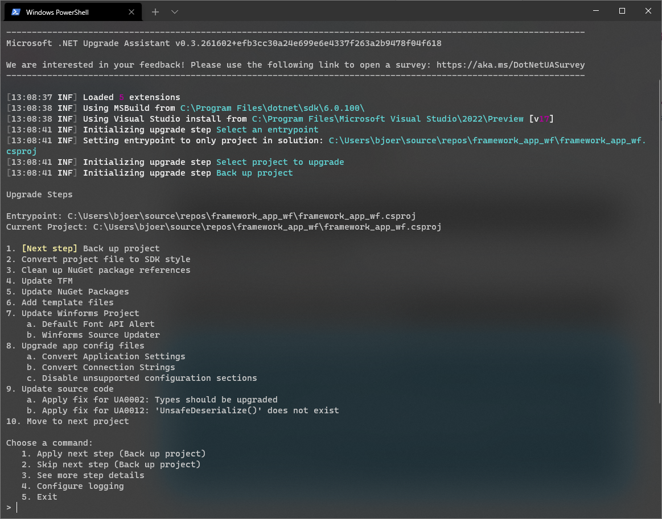This screenshot has height=519, width=662.
Task: Click the https://aka.ms/DotNetUASurvey survey link
Action: (x=511, y=65)
